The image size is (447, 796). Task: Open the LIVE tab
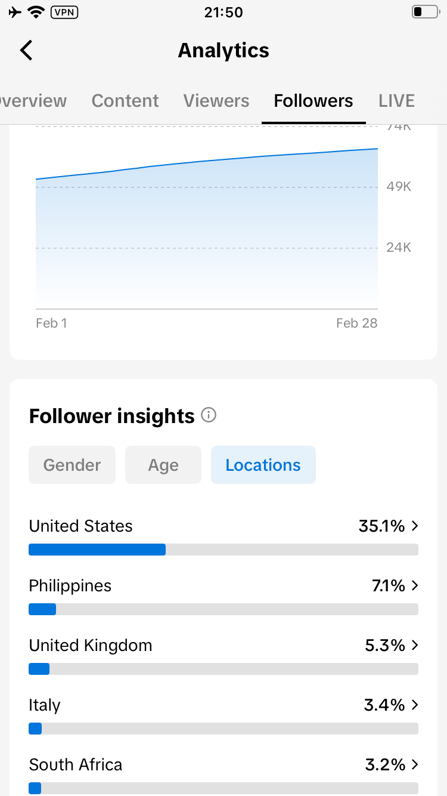(x=396, y=101)
